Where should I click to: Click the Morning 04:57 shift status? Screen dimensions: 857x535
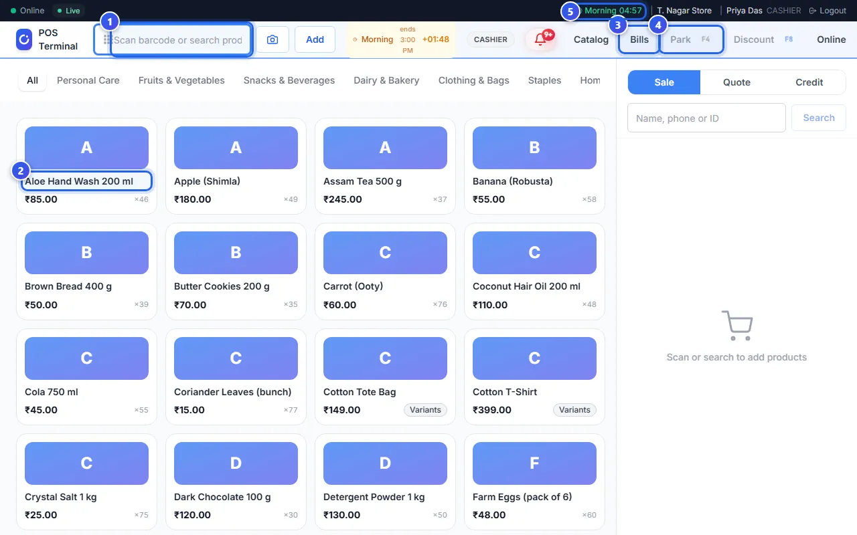tap(609, 11)
